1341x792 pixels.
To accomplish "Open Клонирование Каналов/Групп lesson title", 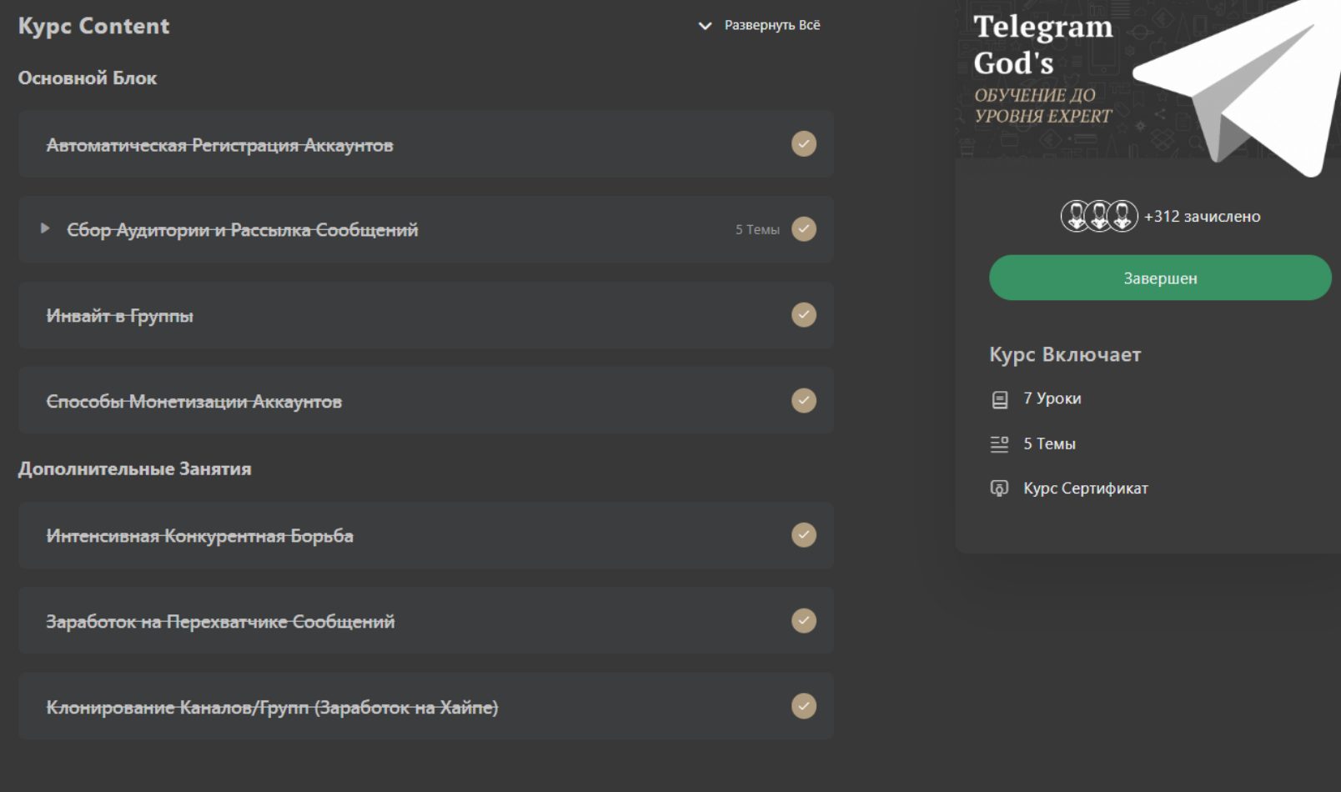I will [x=272, y=708].
